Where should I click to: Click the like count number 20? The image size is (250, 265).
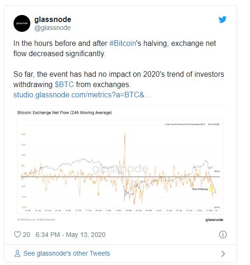(27, 235)
